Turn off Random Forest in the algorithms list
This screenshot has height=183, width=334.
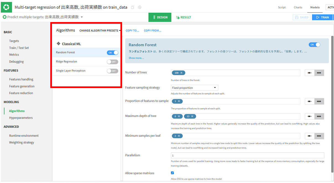coord(112,53)
